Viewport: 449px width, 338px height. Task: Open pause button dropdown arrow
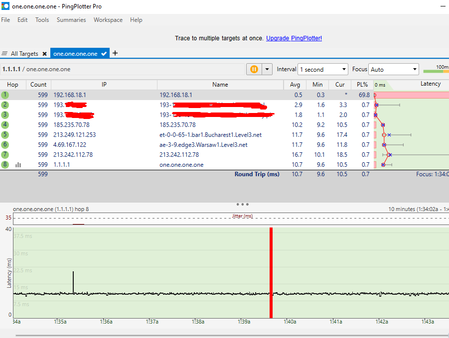pyautogui.click(x=267, y=69)
